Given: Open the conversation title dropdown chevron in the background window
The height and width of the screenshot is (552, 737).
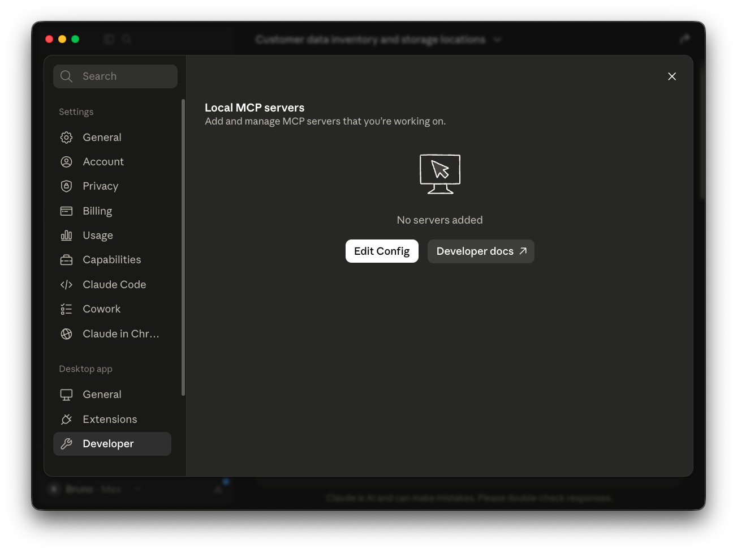Looking at the screenshot, I should (497, 40).
